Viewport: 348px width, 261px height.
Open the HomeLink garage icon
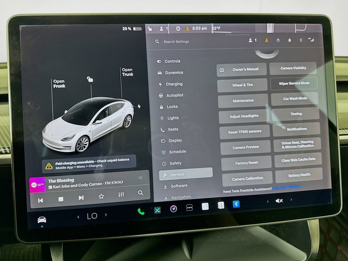pyautogui.click(x=278, y=40)
